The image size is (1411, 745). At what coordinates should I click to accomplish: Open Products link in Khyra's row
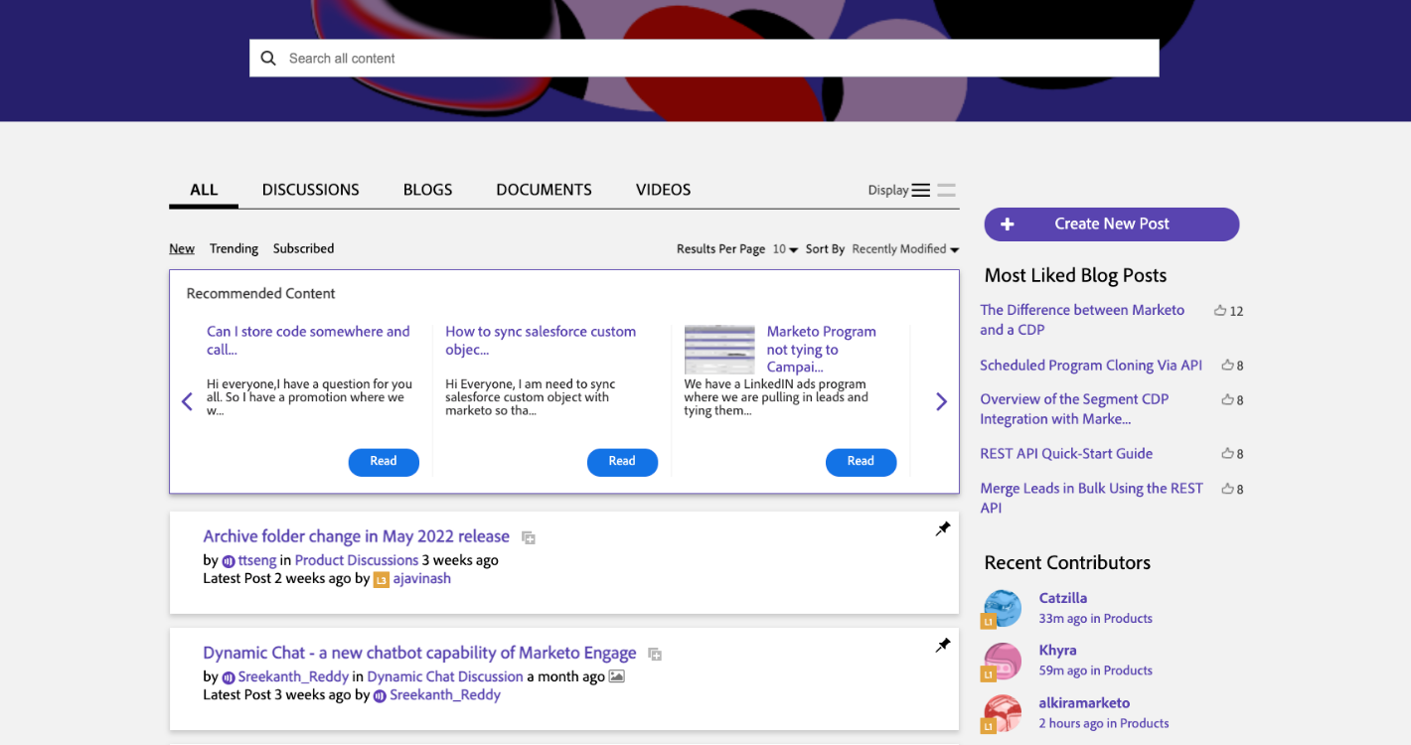point(1128,671)
